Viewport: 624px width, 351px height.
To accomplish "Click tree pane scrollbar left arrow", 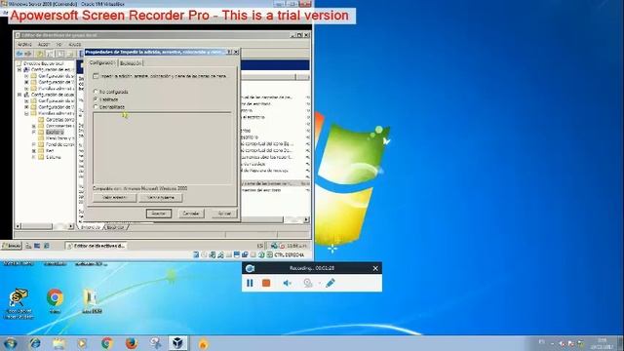I will tap(18, 226).
